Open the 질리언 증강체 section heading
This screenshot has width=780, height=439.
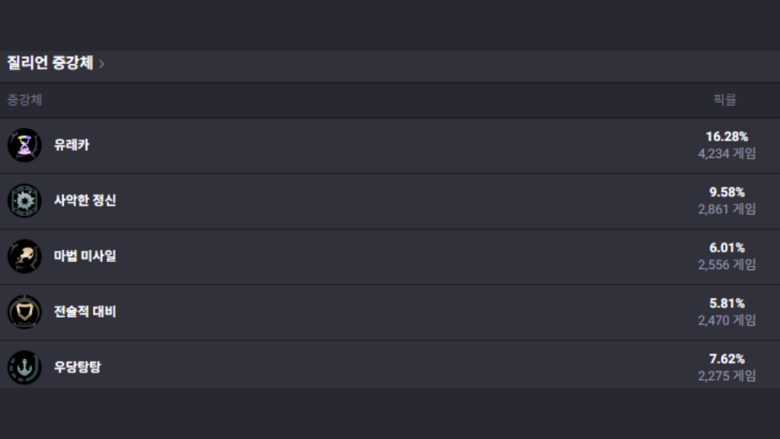tap(50, 63)
